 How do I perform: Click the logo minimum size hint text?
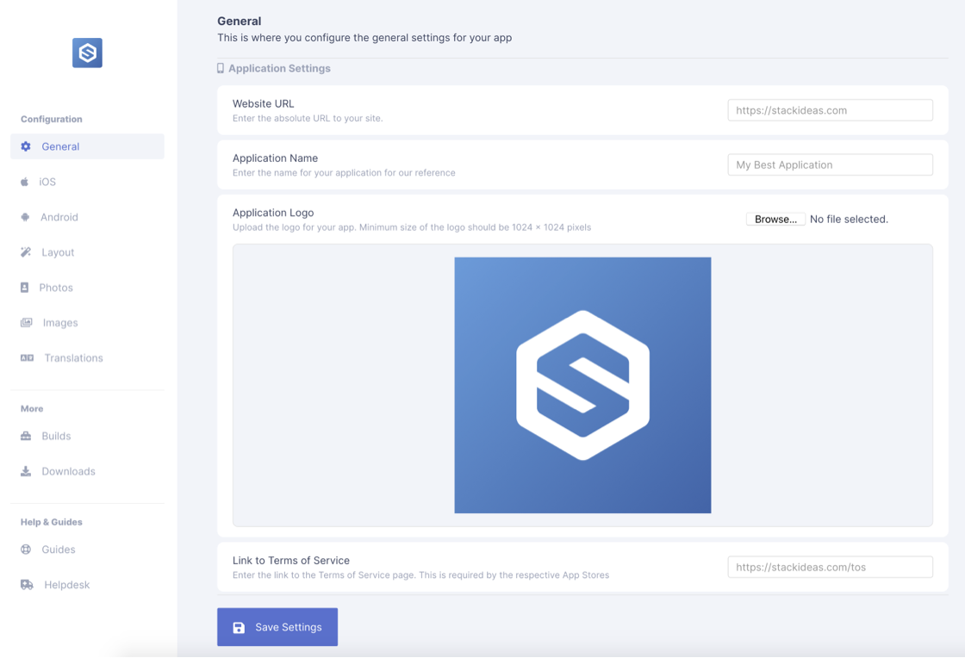click(412, 227)
